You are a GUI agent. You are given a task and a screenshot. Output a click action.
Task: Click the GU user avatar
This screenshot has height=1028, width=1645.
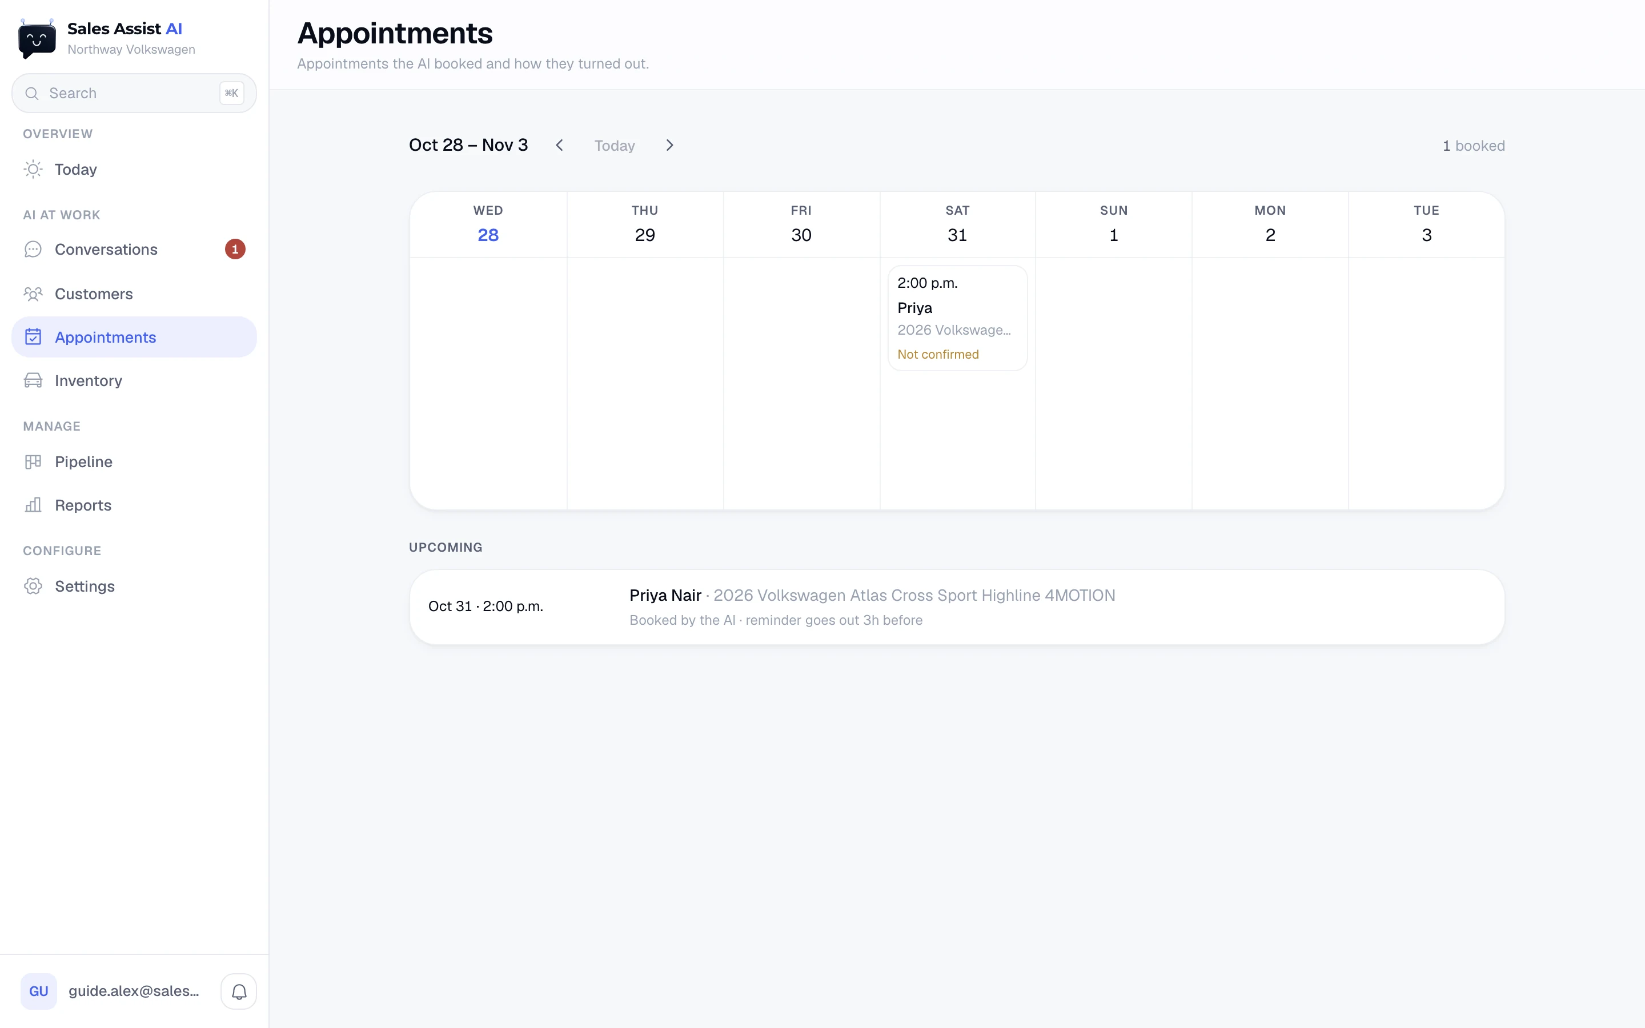click(39, 991)
